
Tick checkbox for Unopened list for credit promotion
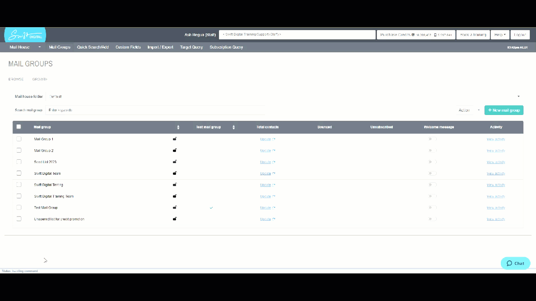(x=19, y=219)
